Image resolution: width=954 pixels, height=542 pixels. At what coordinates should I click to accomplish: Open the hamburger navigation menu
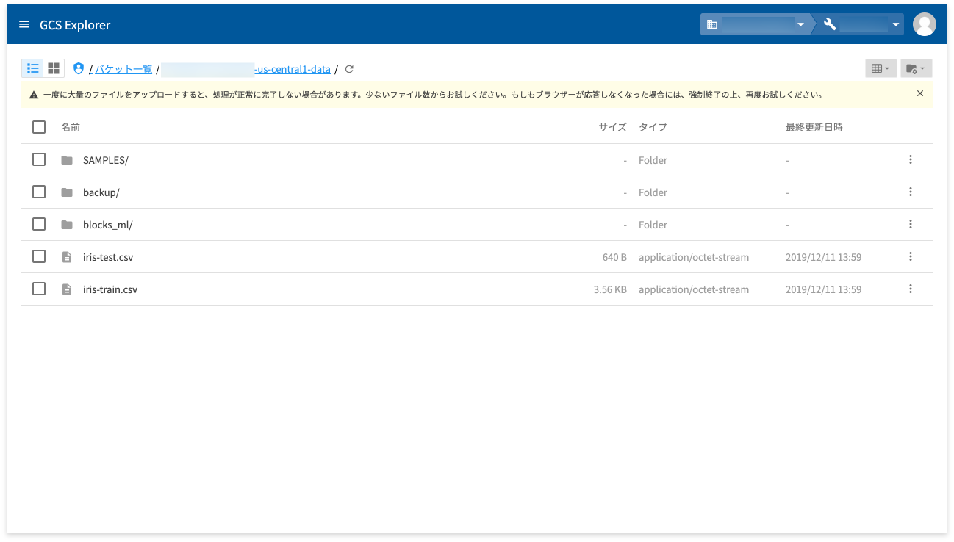(24, 24)
